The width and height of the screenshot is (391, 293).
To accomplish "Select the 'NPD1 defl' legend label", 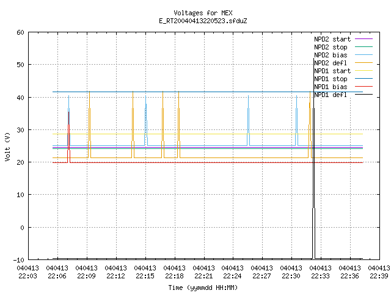I will point(331,95).
